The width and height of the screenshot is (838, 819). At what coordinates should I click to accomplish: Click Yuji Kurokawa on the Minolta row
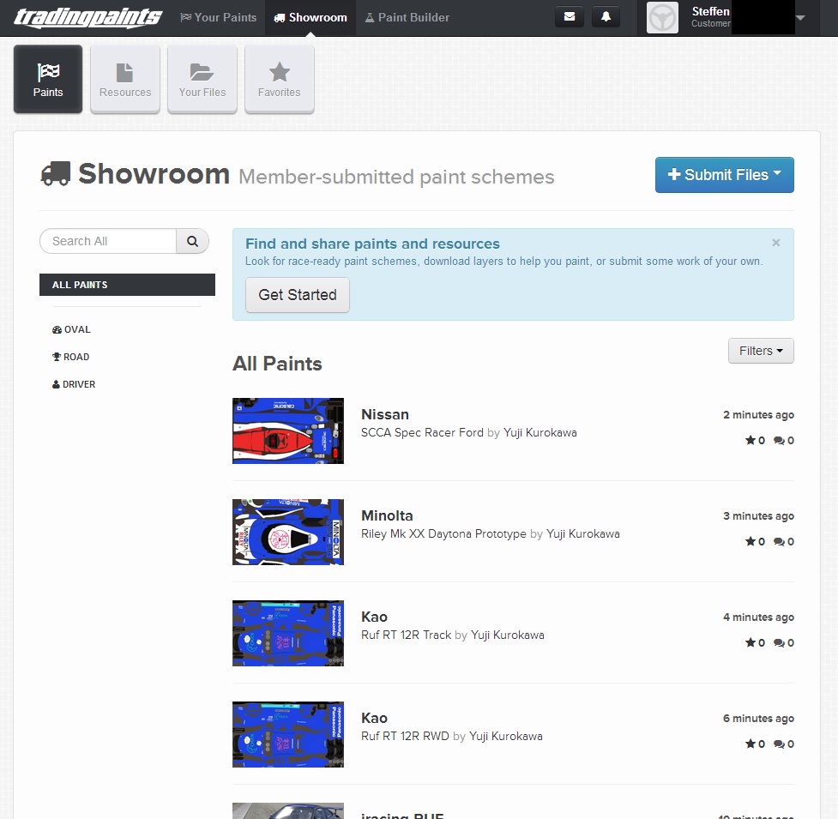tap(583, 533)
